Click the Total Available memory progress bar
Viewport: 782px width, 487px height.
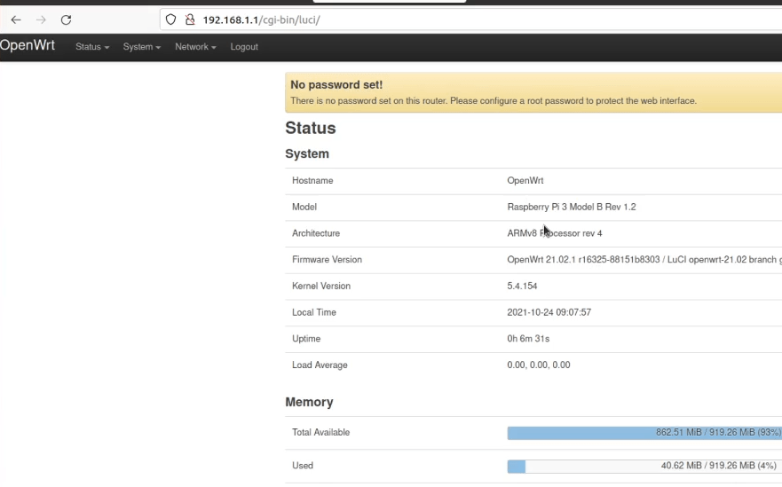(644, 433)
